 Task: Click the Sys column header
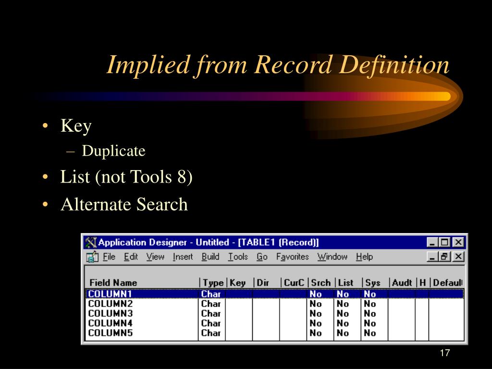[x=373, y=283]
